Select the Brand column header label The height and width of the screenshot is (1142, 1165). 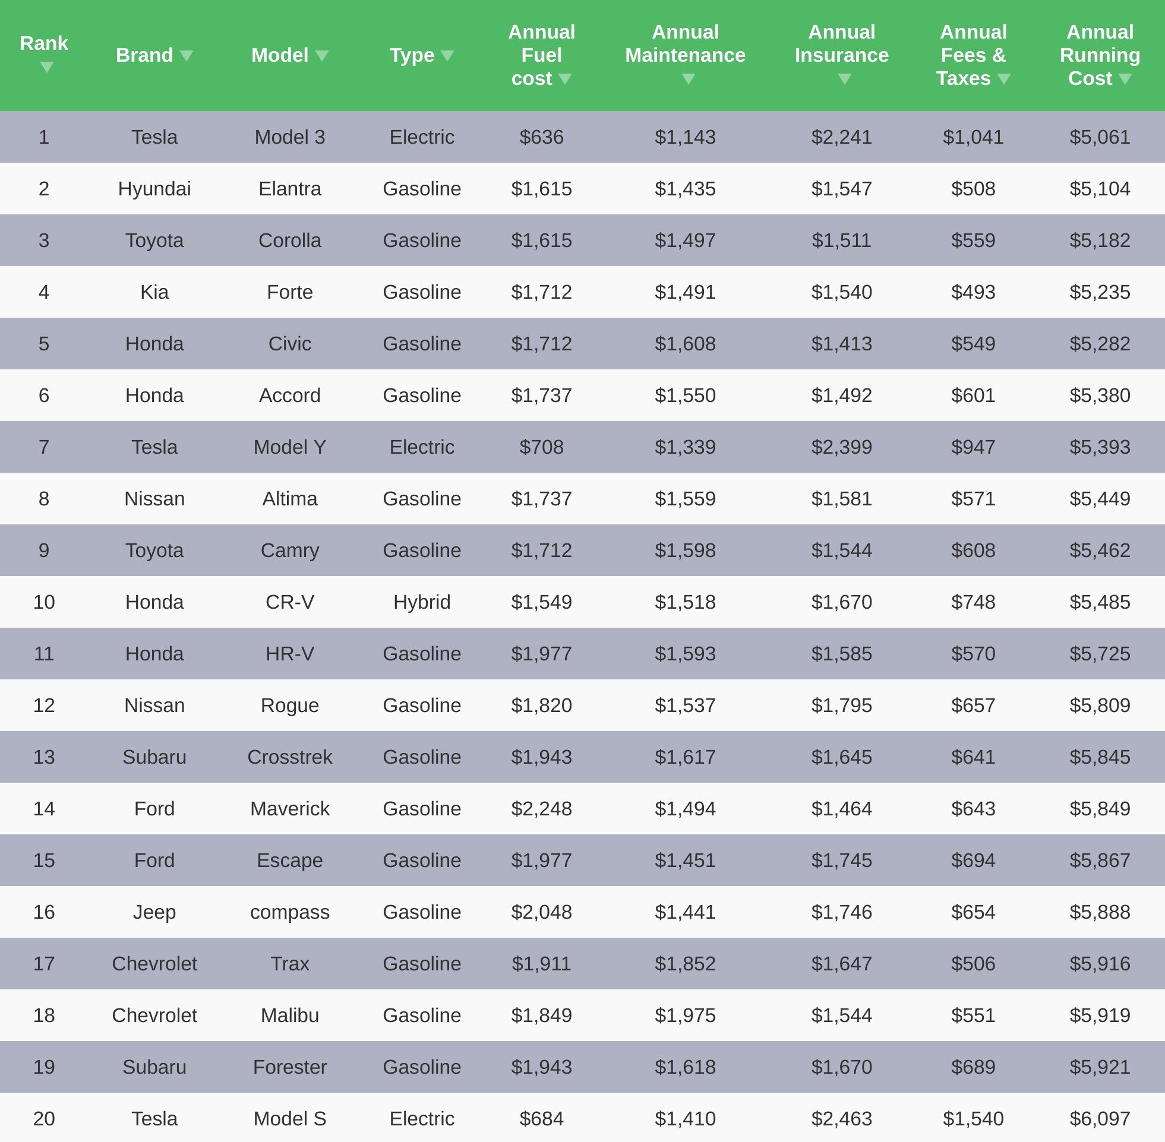pos(144,55)
